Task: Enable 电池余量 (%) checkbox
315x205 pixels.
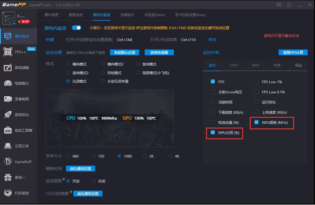Action: pyautogui.click(x=213, y=122)
